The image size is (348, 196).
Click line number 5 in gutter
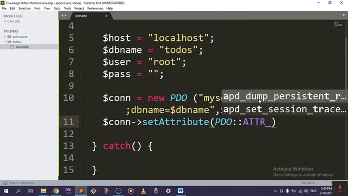point(71,38)
